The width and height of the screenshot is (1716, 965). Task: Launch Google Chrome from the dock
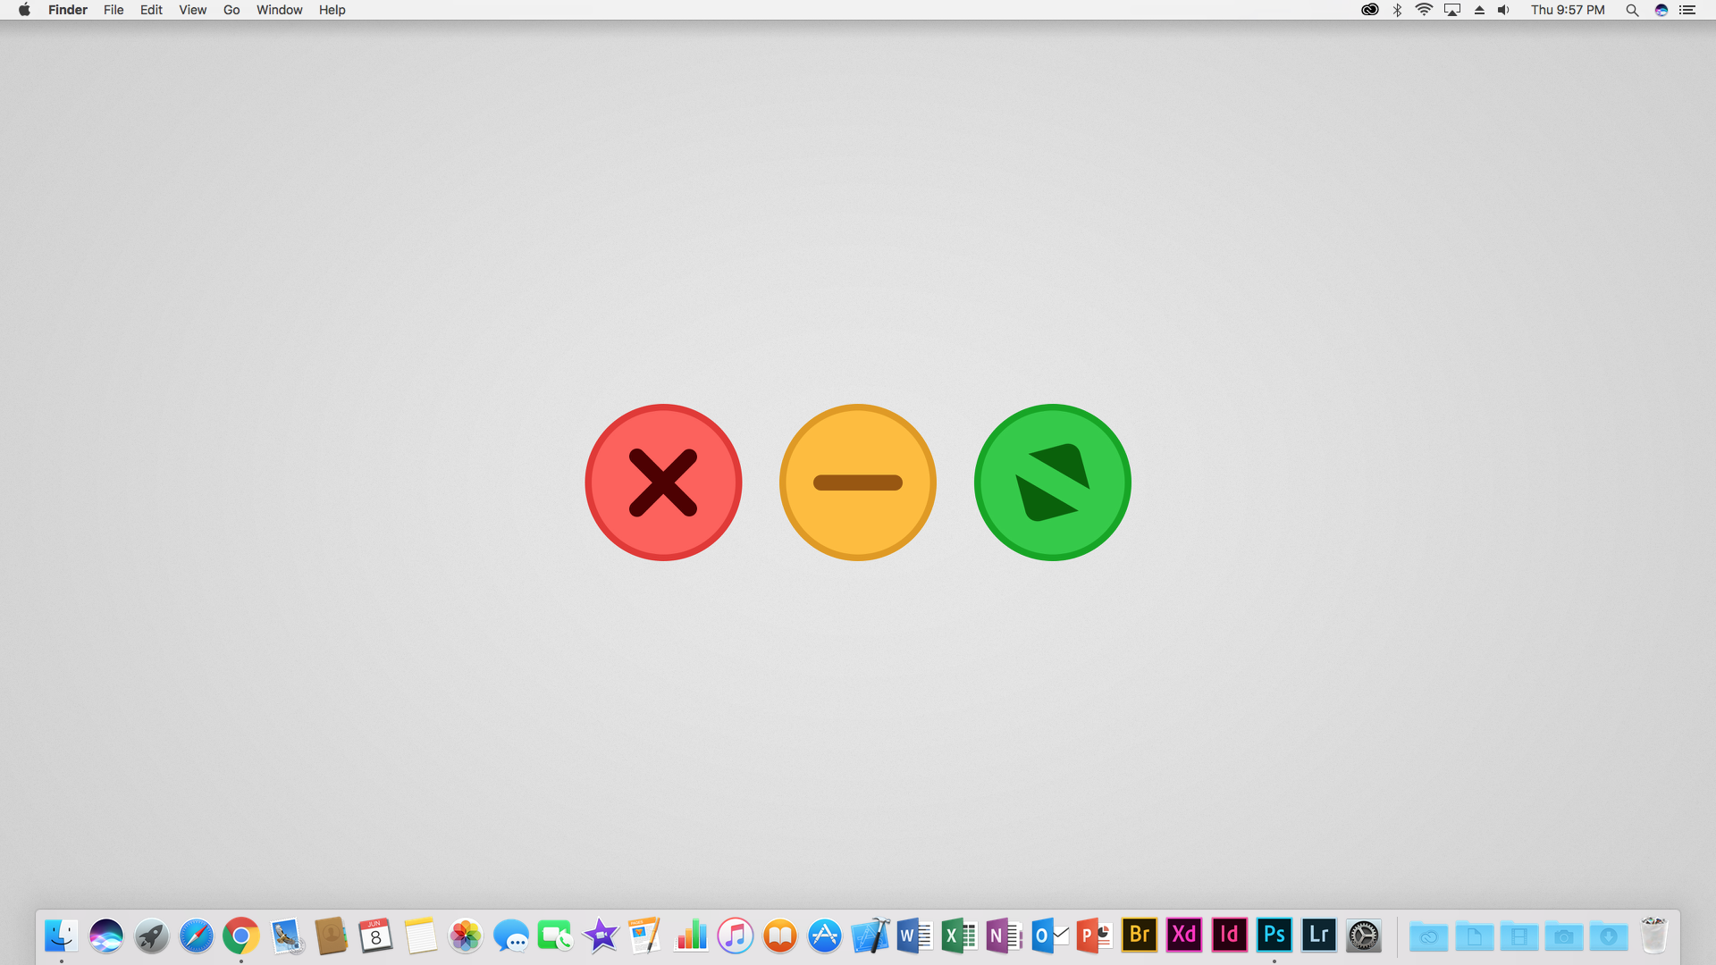coord(241,936)
